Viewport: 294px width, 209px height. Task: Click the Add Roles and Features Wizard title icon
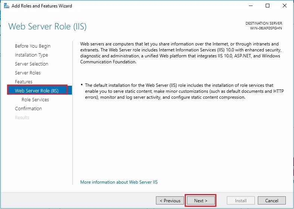(7, 6)
